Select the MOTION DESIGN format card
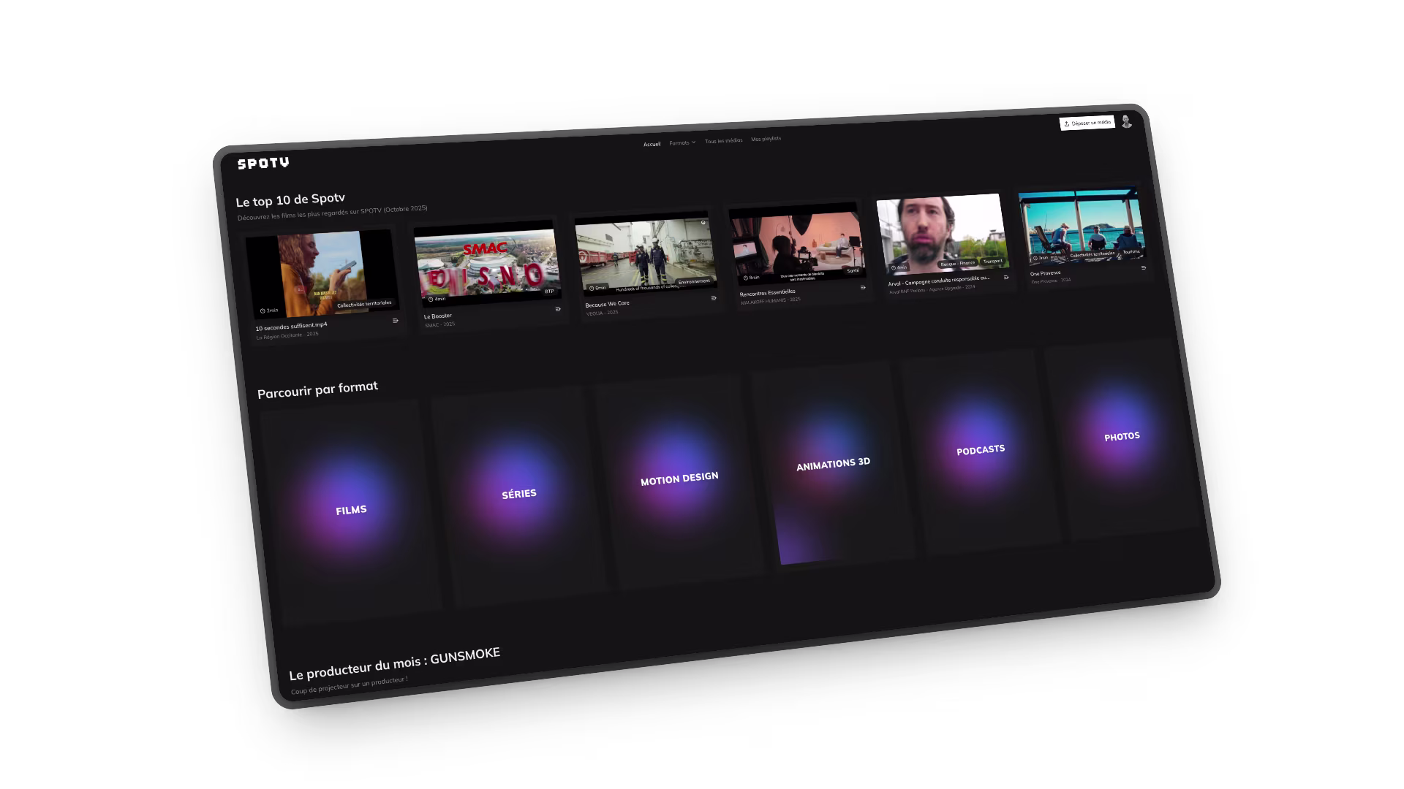The image size is (1404, 789). pyautogui.click(x=679, y=479)
